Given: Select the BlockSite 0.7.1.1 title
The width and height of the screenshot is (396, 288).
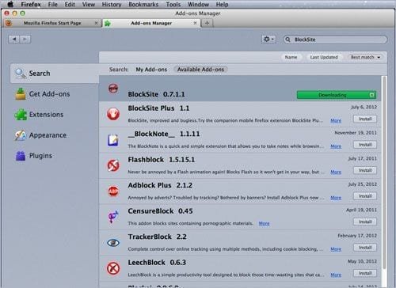Looking at the screenshot, I should coord(156,94).
